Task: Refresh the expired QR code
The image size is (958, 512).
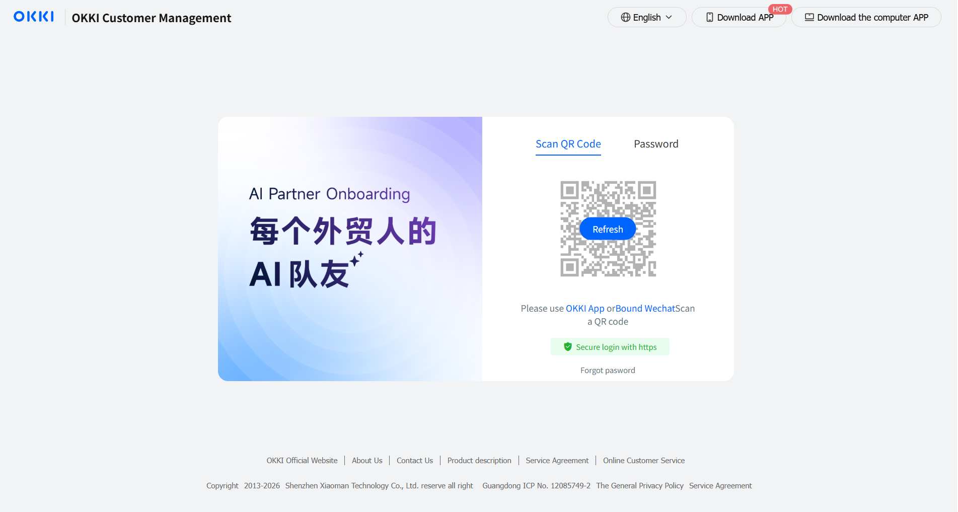Action: tap(608, 229)
